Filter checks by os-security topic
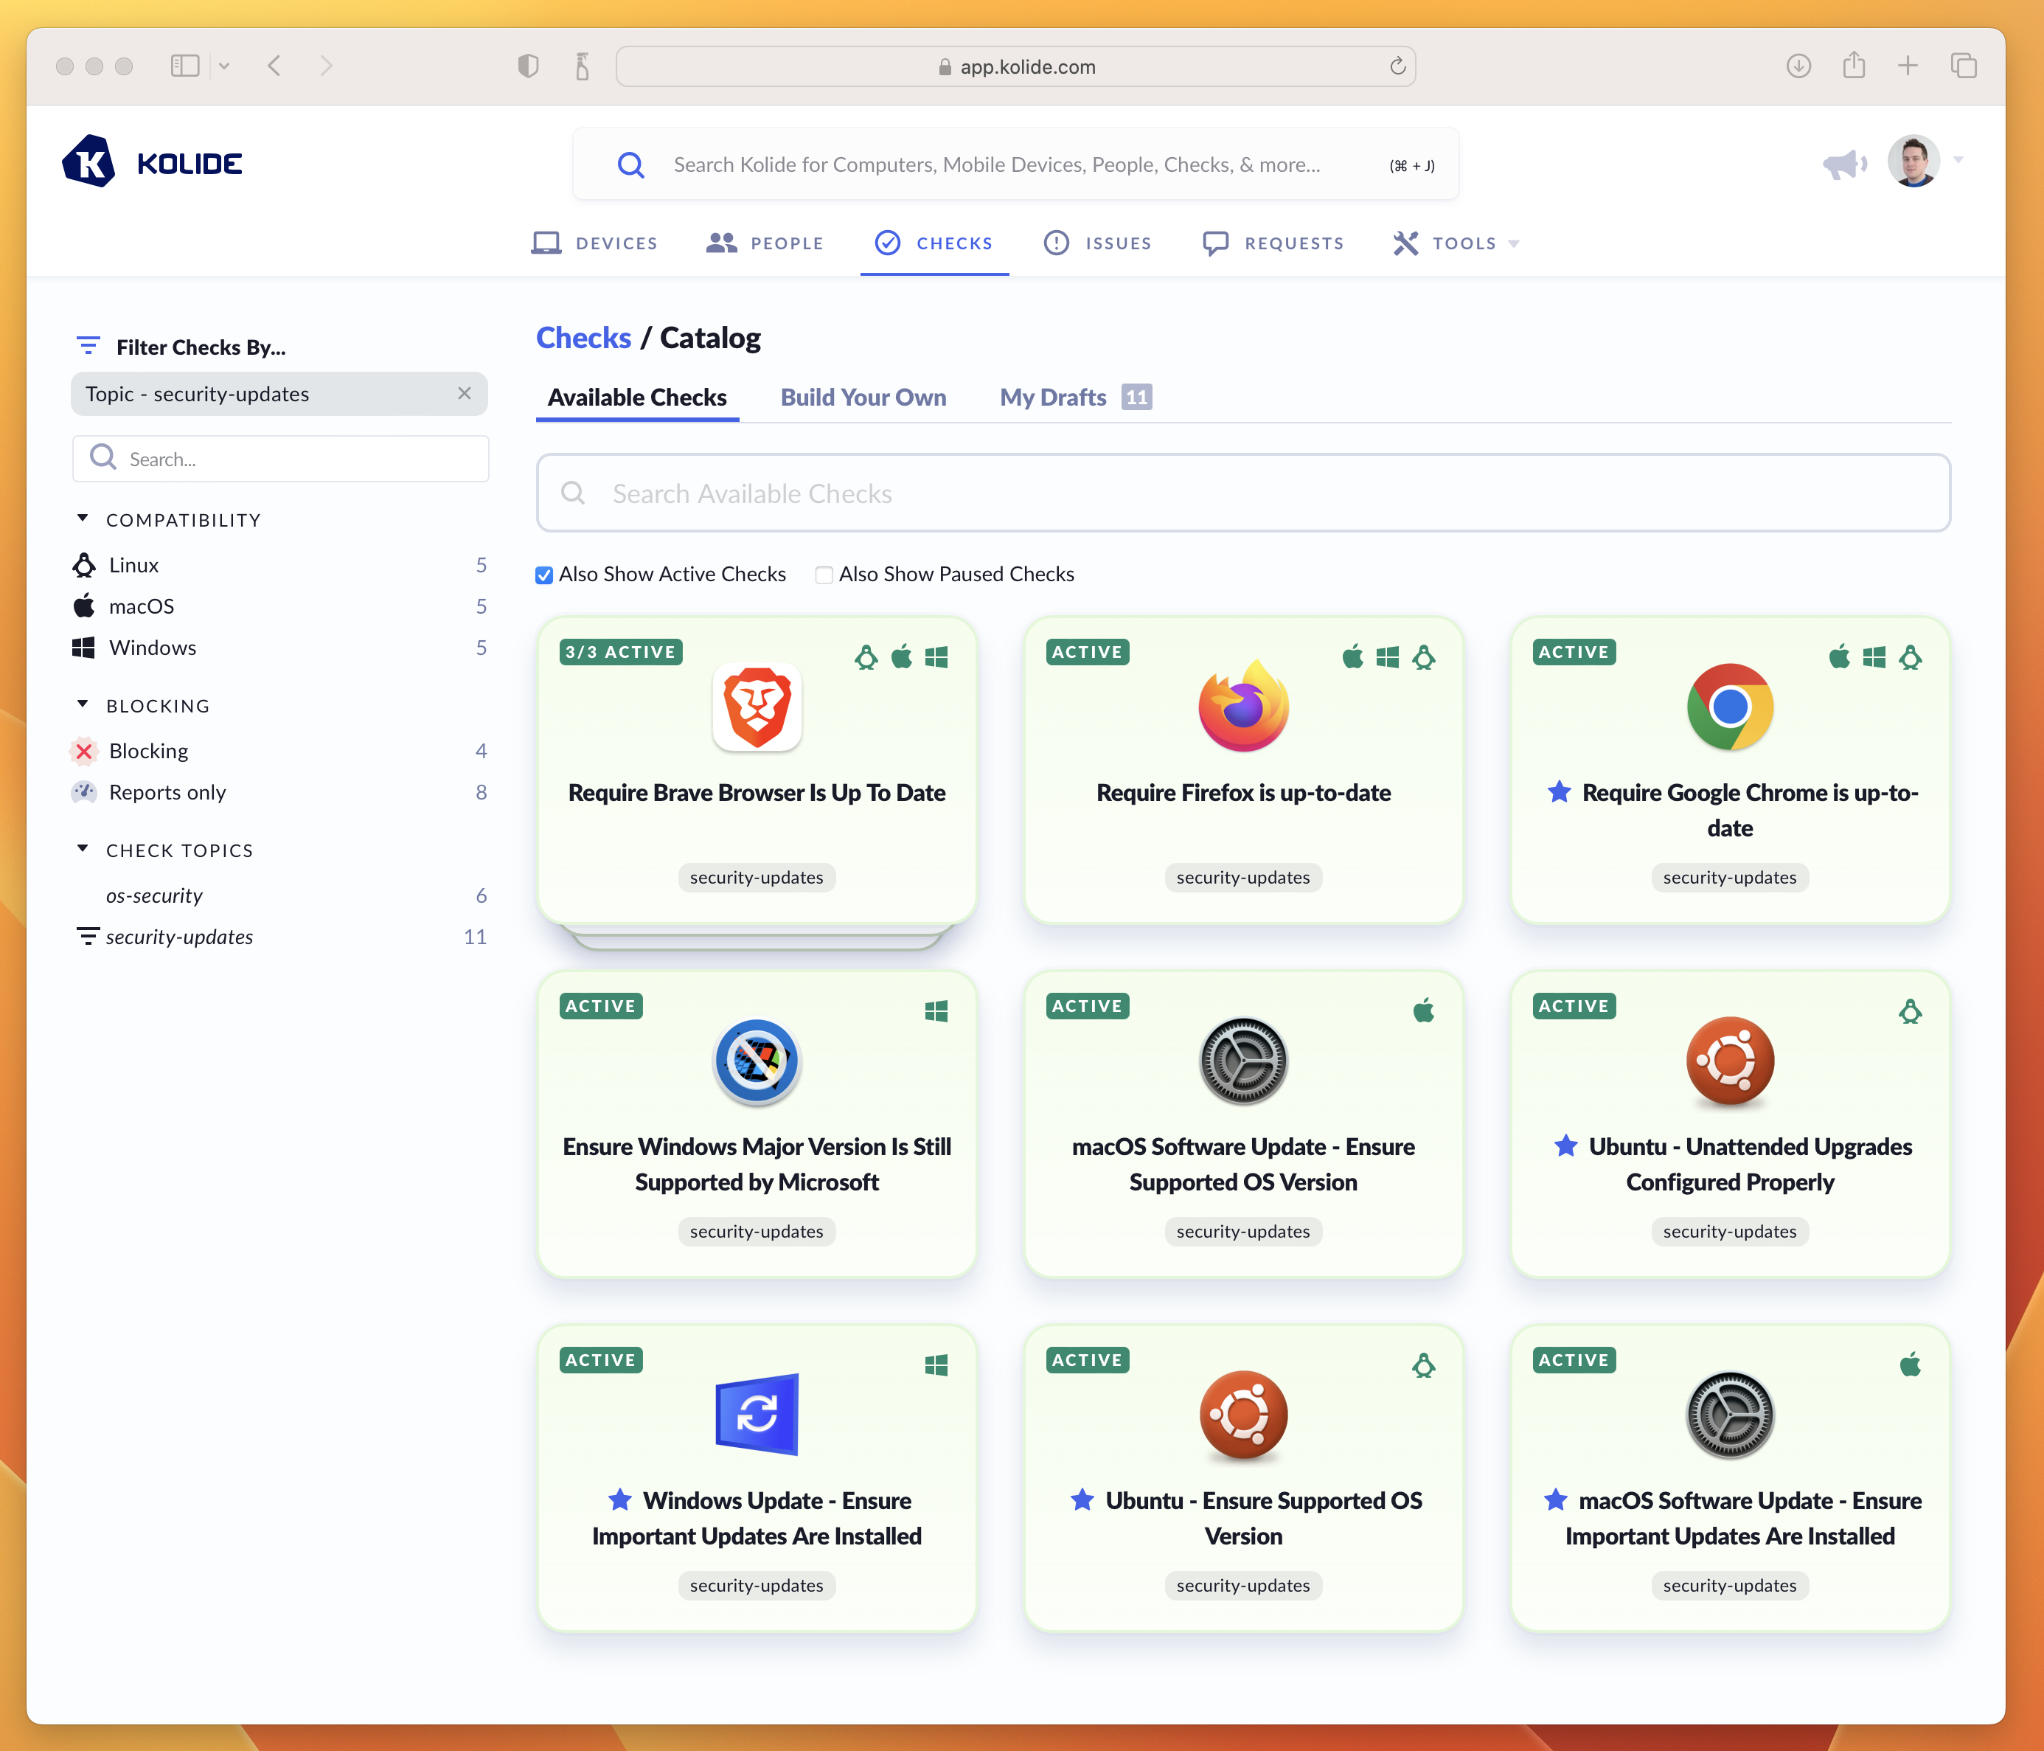Image resolution: width=2044 pixels, height=1751 pixels. click(155, 895)
